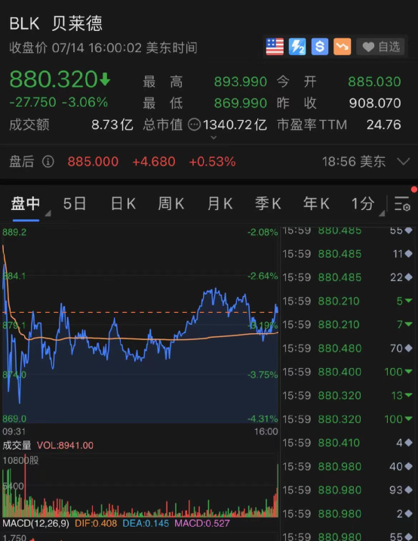Select trade row 880.210 with volume 5

coord(348,301)
